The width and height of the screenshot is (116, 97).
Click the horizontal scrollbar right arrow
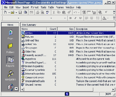113,89
